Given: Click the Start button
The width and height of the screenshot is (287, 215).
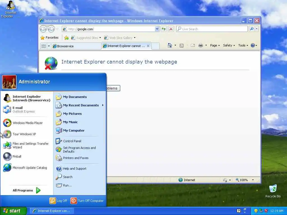Looking at the screenshot, I should pos(13,211).
